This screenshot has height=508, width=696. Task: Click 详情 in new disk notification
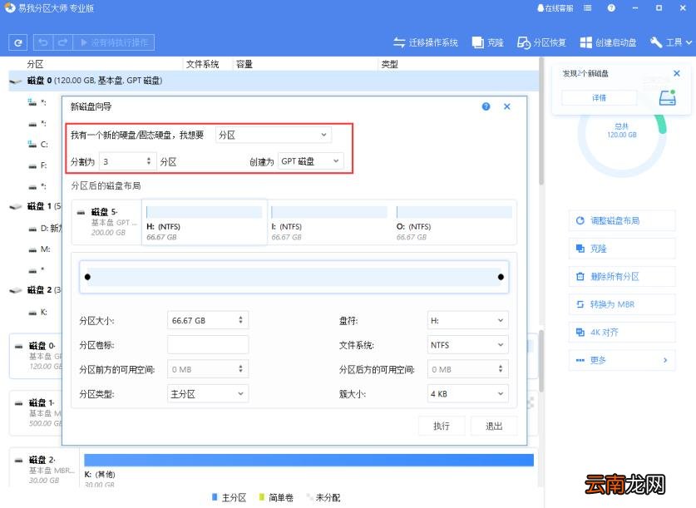(x=600, y=97)
